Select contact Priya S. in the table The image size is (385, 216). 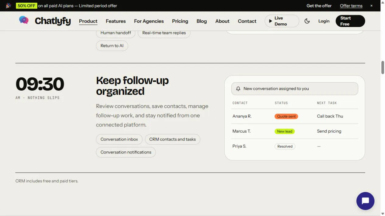click(240, 146)
